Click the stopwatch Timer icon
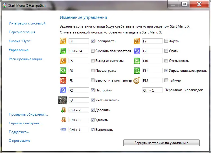Viewport: 211px width, 153px height. pyautogui.click(x=137, y=80)
